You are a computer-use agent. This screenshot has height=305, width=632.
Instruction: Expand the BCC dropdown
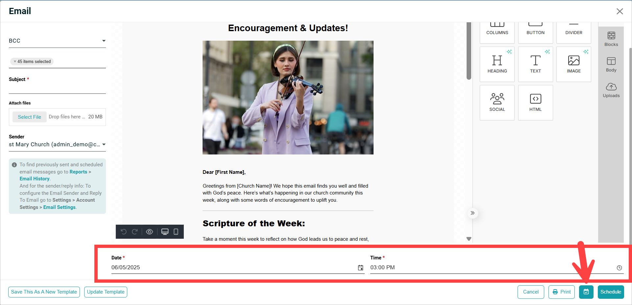[x=57, y=41]
